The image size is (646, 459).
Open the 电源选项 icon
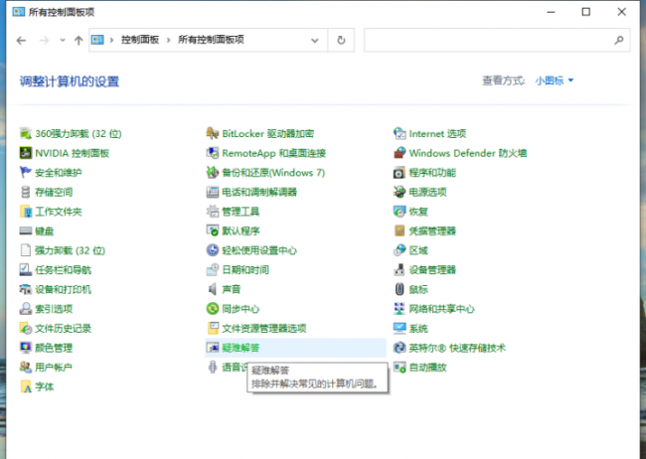[400, 192]
